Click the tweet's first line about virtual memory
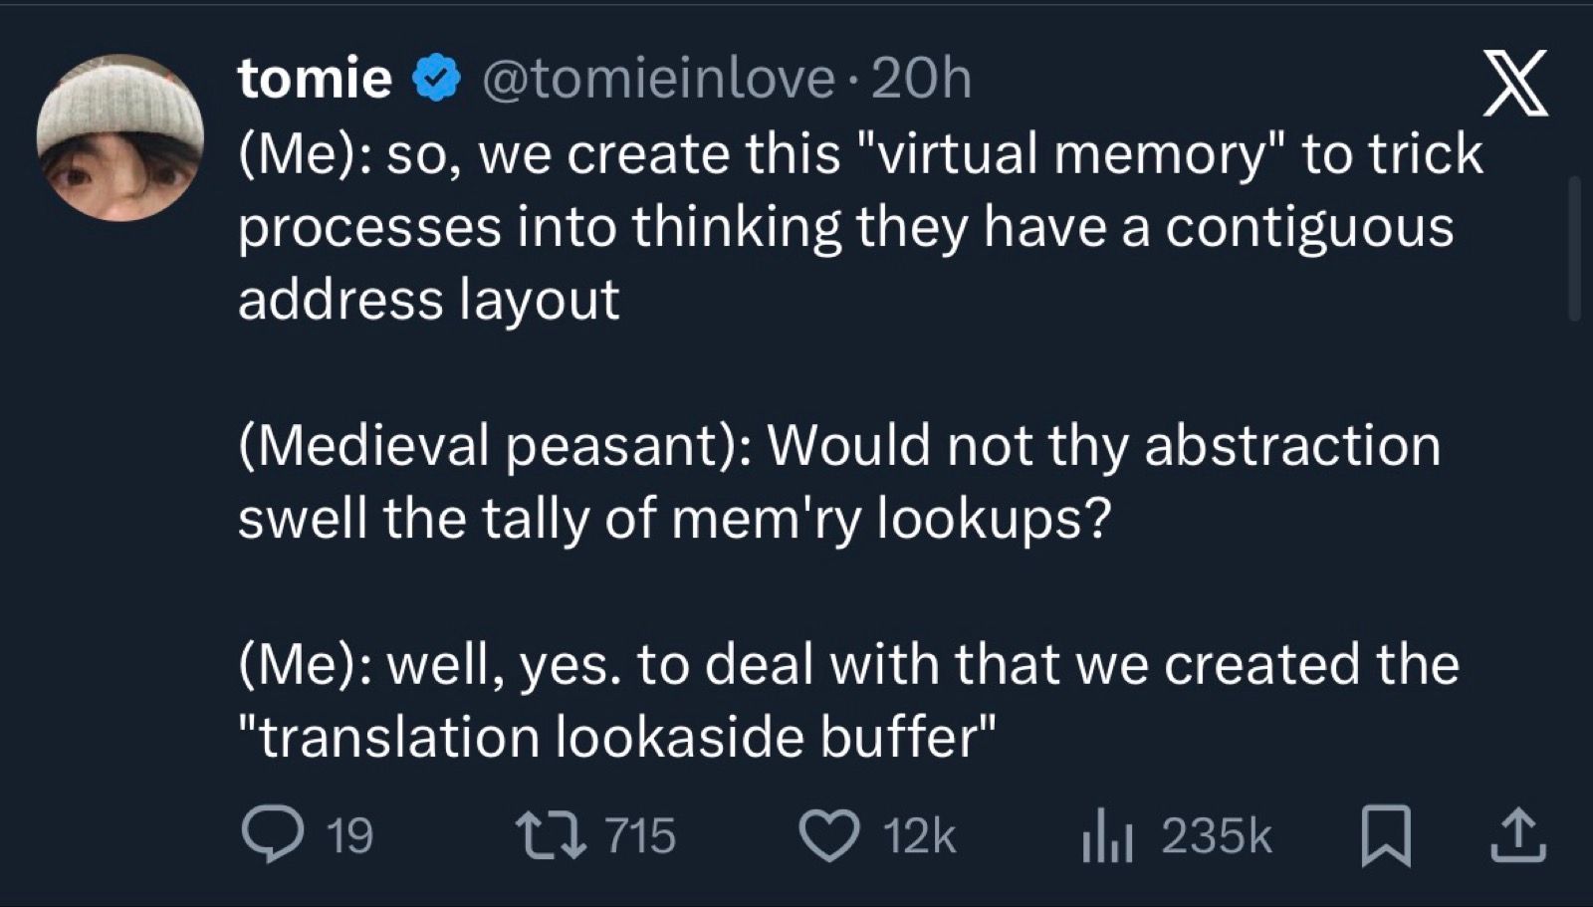The image size is (1593, 907). (x=860, y=154)
